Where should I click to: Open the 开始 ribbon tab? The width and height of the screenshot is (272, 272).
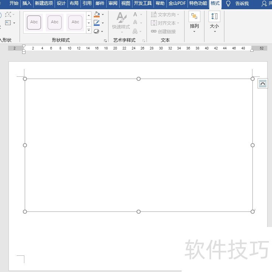pos(14,3)
